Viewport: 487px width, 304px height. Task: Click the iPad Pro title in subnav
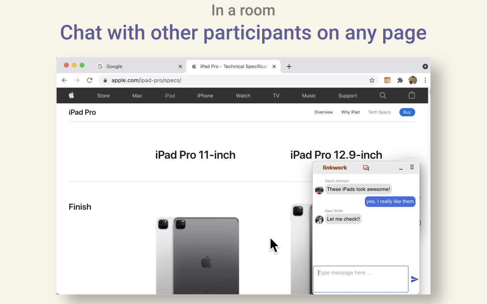pyautogui.click(x=82, y=112)
